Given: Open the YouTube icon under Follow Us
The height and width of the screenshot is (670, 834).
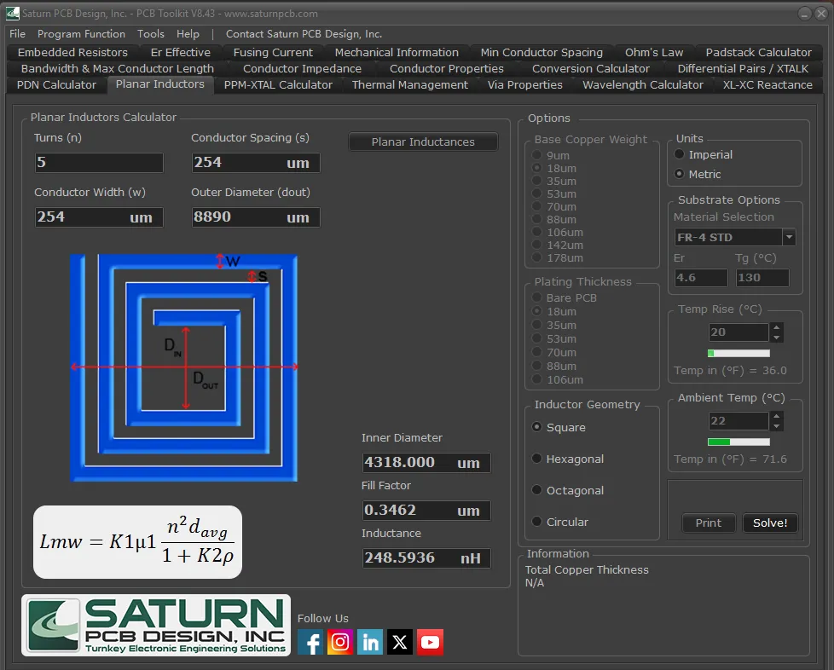Looking at the screenshot, I should point(430,642).
